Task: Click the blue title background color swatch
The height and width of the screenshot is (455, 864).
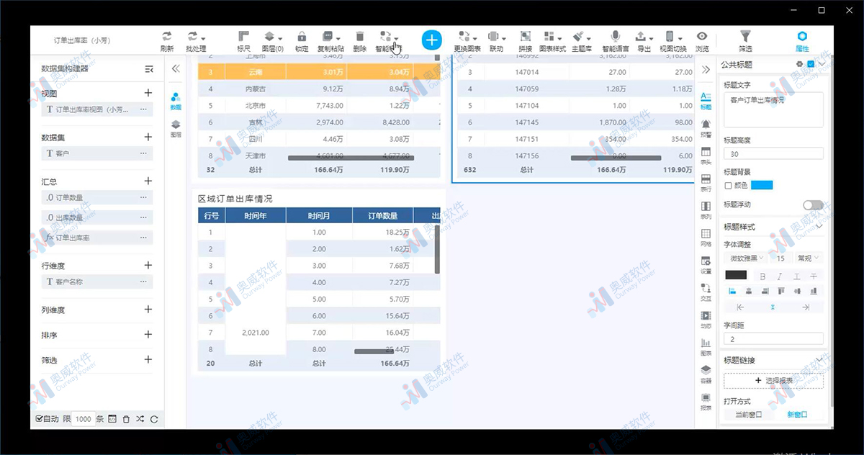Action: coord(761,186)
